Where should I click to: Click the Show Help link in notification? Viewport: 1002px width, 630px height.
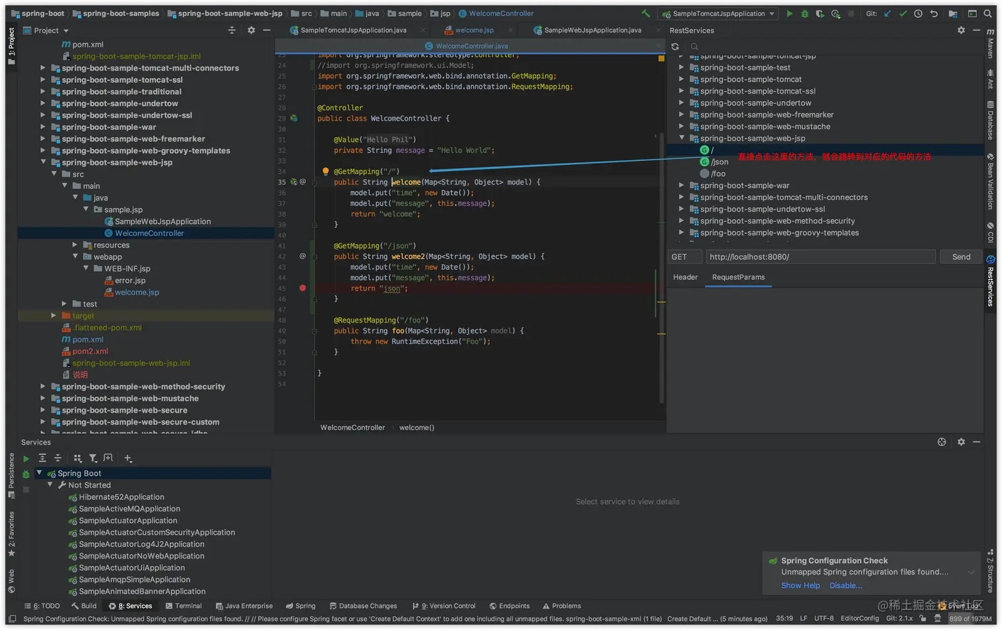point(800,586)
